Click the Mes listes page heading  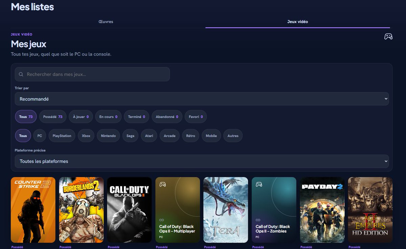[x=32, y=7]
